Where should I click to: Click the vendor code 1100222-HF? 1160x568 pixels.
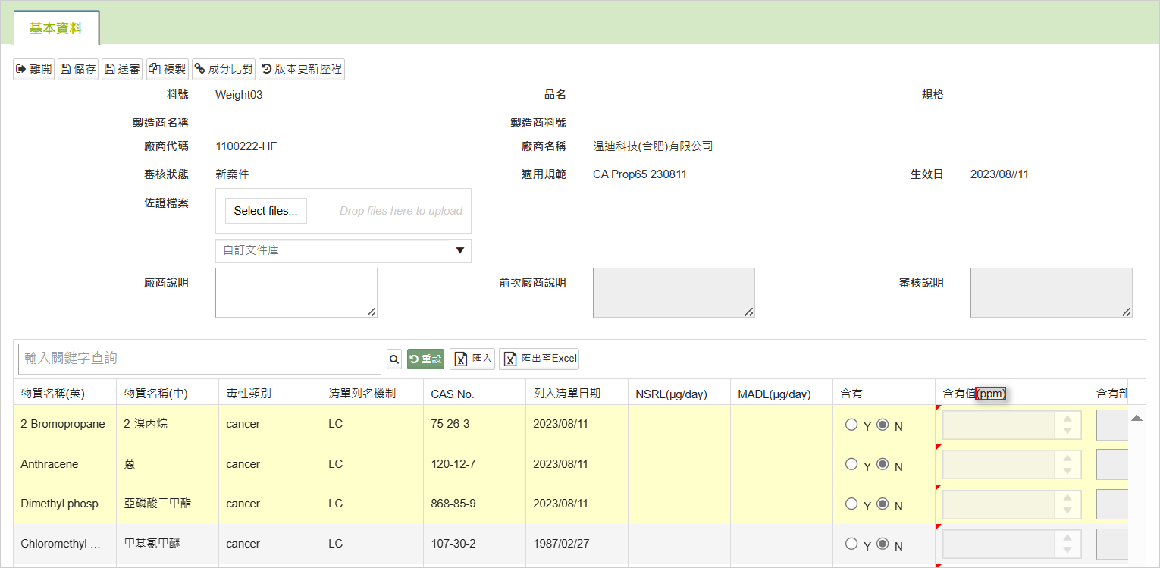point(246,146)
